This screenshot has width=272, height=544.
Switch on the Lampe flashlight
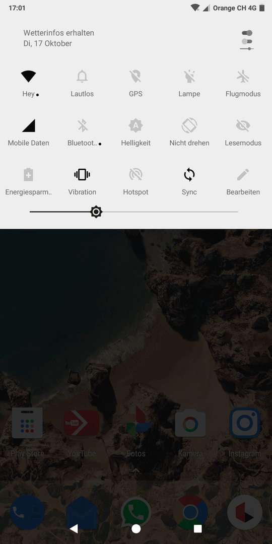click(x=189, y=77)
